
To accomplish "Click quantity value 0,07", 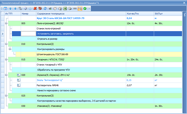I will pos(129,85).
